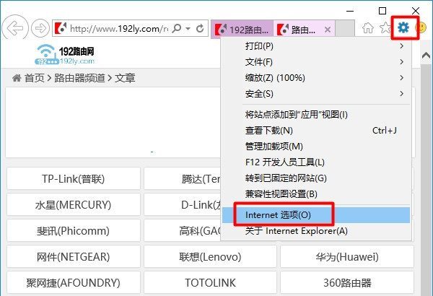Expand the 缩放(Z) (100%) submenu
This screenshot has height=296, width=433.
pyautogui.click(x=316, y=78)
